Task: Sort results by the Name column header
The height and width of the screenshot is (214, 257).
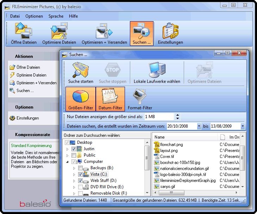Action: [185, 137]
